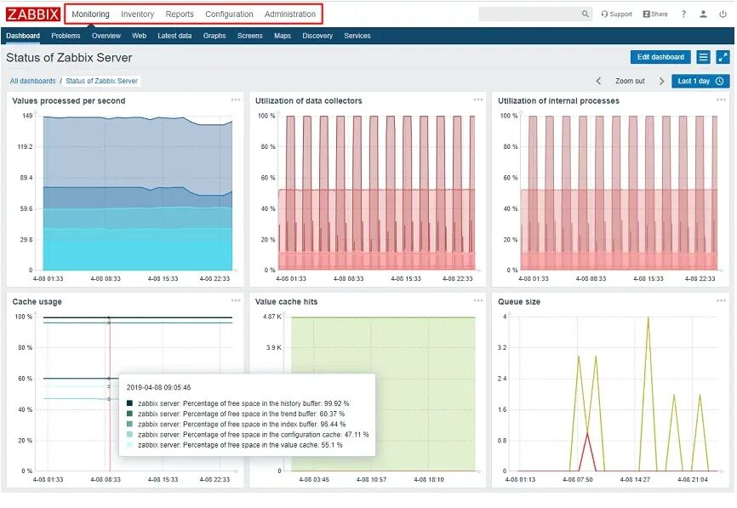Click trend buffer legend color swatch
Image resolution: width=737 pixels, height=508 pixels.
coord(129,414)
